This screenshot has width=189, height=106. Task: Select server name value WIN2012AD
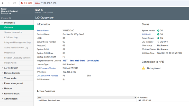(68, 31)
